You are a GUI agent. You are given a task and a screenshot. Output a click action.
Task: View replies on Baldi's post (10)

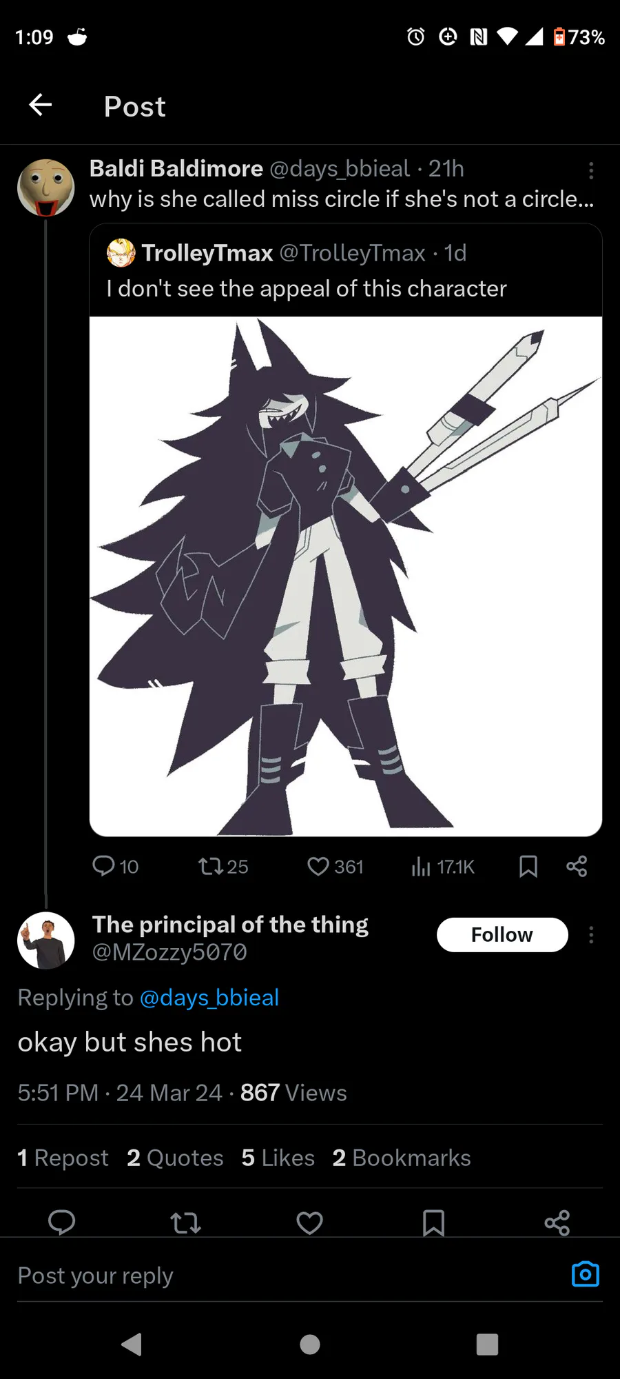[x=115, y=866]
